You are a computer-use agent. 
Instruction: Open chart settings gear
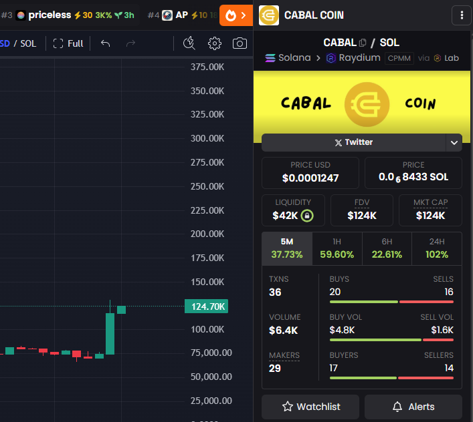[215, 43]
